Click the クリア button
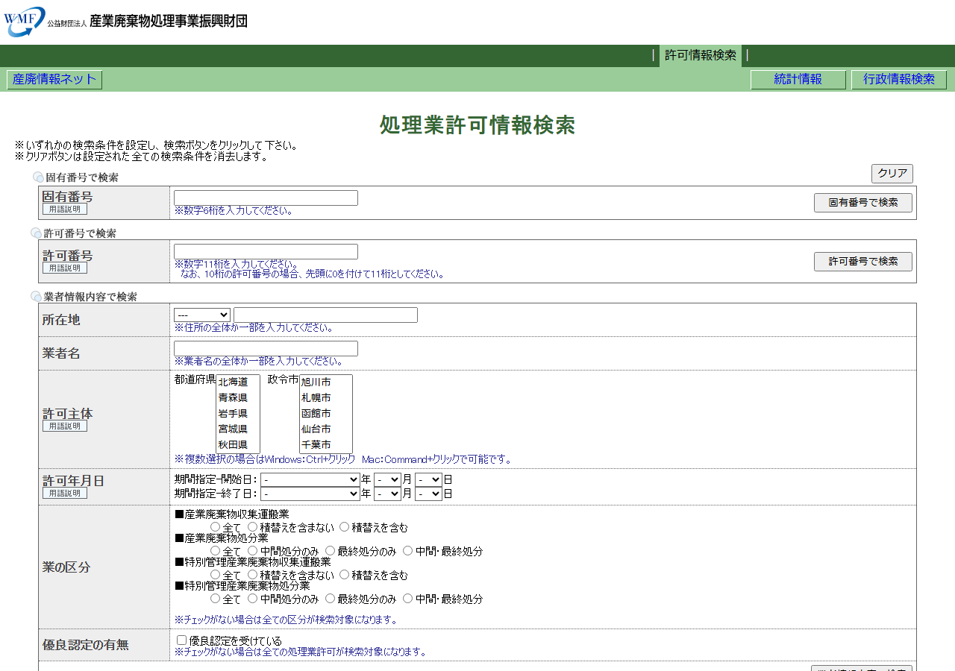 pyautogui.click(x=892, y=174)
